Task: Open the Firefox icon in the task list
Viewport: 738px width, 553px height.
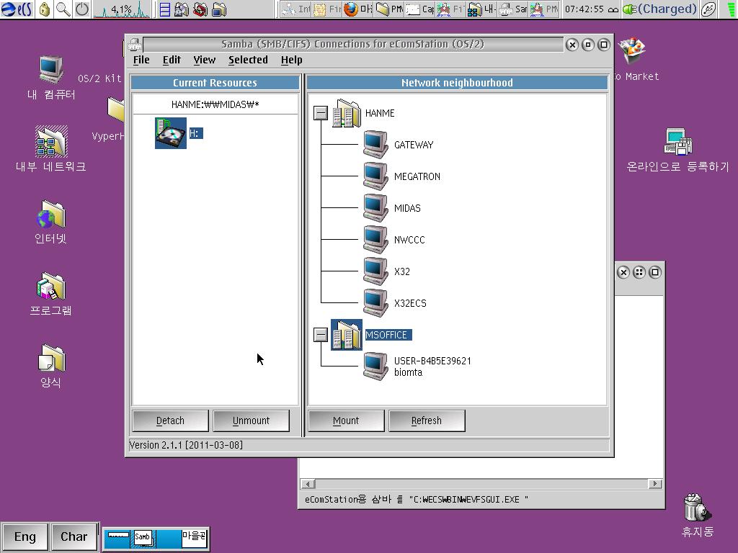Action: tap(351, 9)
